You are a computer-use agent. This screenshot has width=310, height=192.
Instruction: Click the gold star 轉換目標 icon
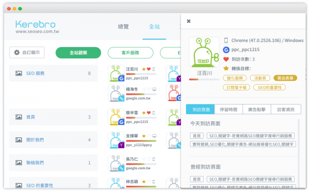226,68
